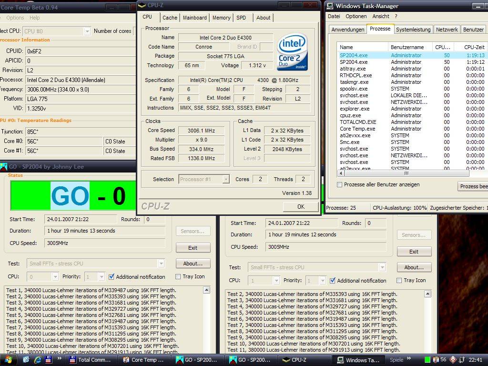The width and height of the screenshot is (488, 366).
Task: Open Test dropdown in SP2004 CPU 0 window
Action: pos(161,263)
